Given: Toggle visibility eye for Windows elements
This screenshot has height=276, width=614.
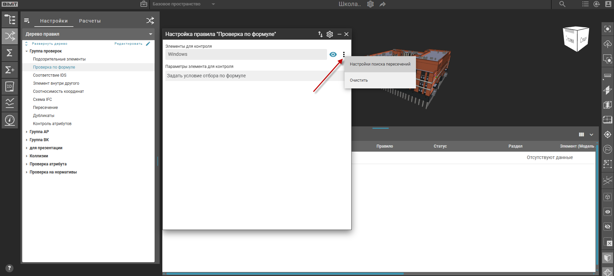Looking at the screenshot, I should 333,54.
